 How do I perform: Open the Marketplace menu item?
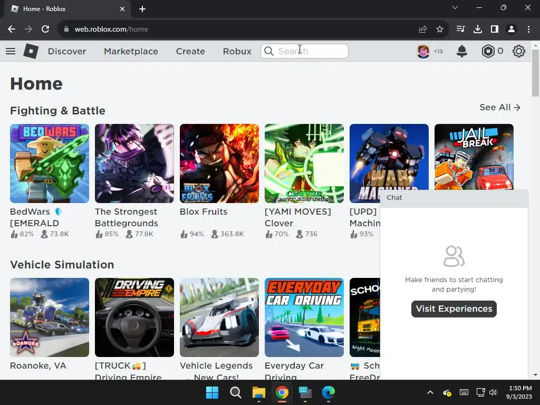click(x=131, y=51)
